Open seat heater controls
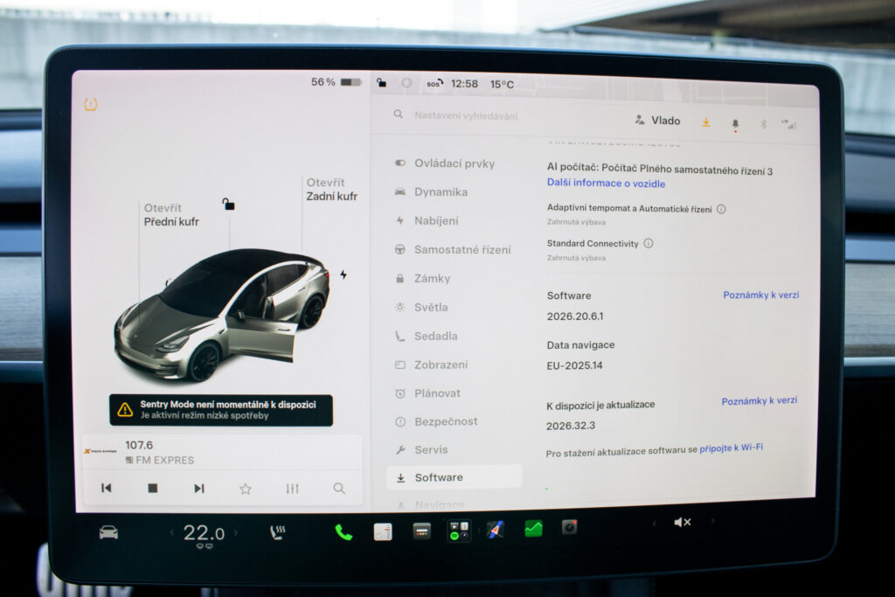 coord(277,532)
